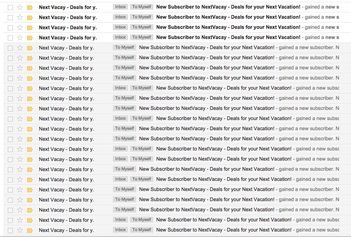Click sender name of the bottom email

tap(66, 230)
